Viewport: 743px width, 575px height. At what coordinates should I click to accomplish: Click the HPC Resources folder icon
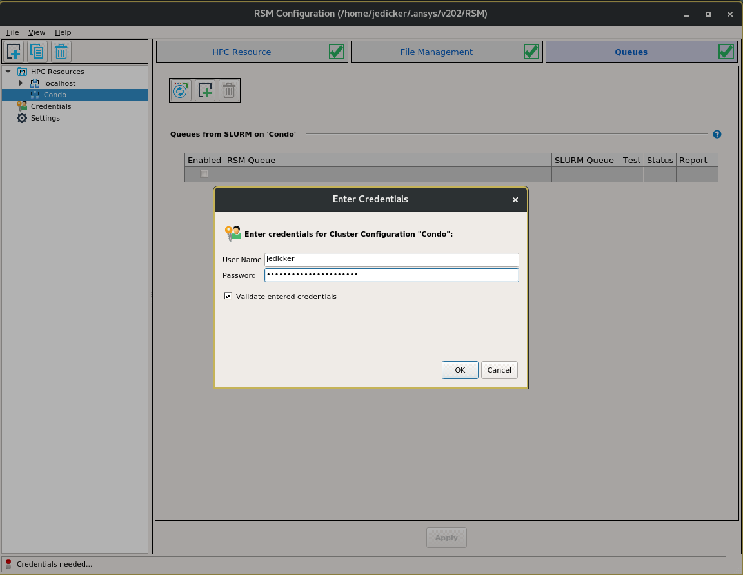click(22, 72)
